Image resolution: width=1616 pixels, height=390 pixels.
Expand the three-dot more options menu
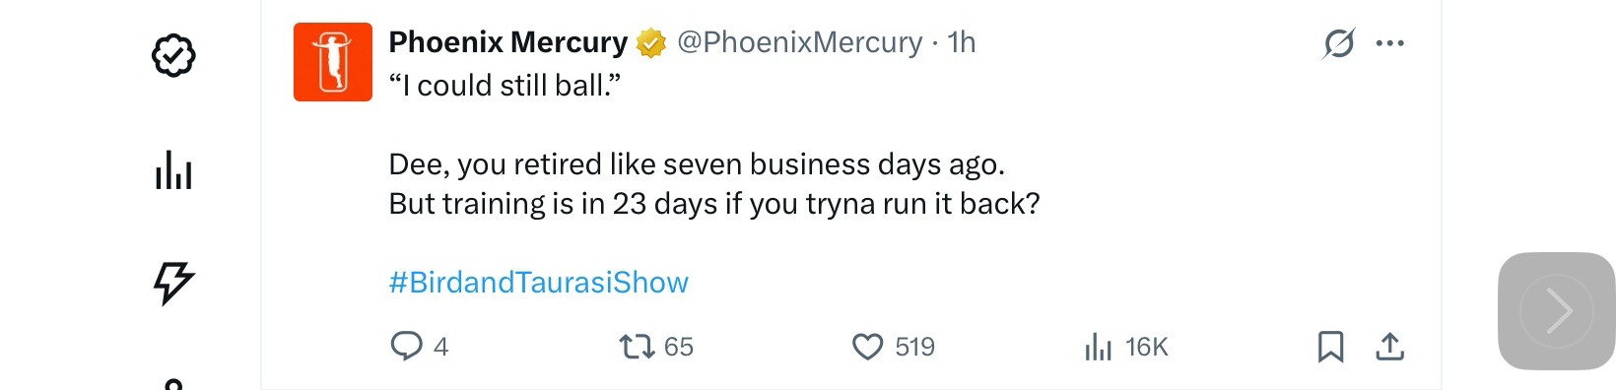point(1389,43)
